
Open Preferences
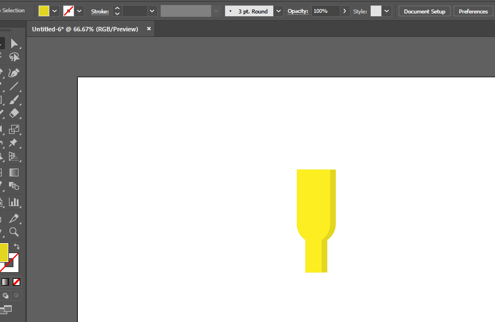pos(473,11)
